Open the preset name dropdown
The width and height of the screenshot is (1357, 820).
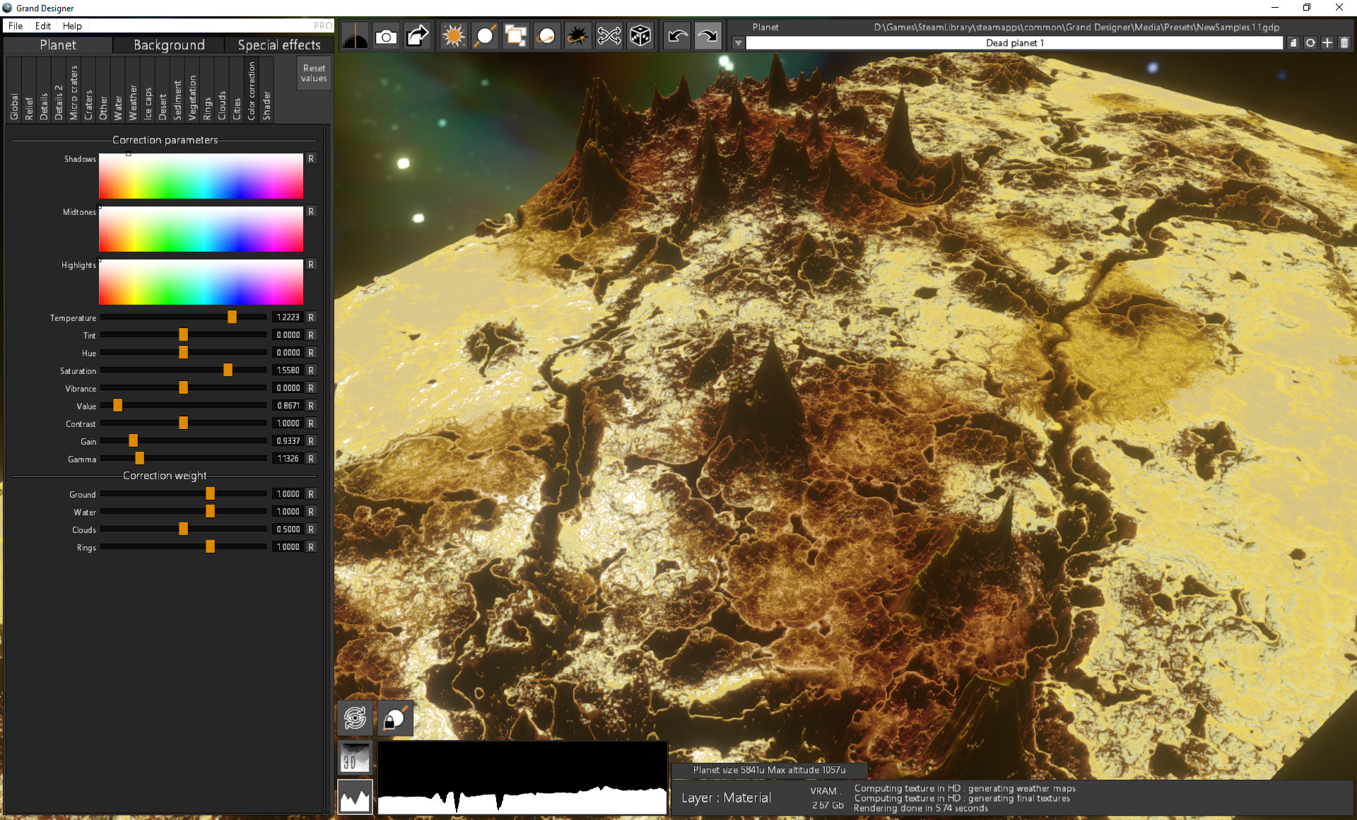pos(738,42)
